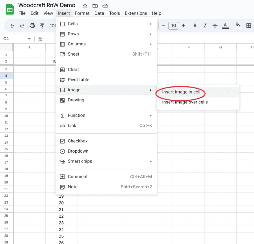Image resolution: width=254 pixels, height=244 pixels.
Task: Redo the last action
Action: [x=22, y=25]
